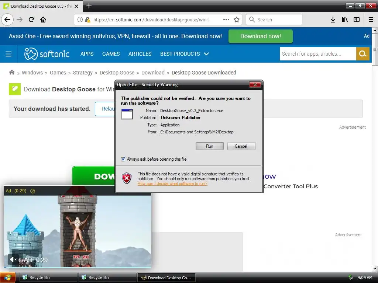Open page actions three-dot menu

226,20
